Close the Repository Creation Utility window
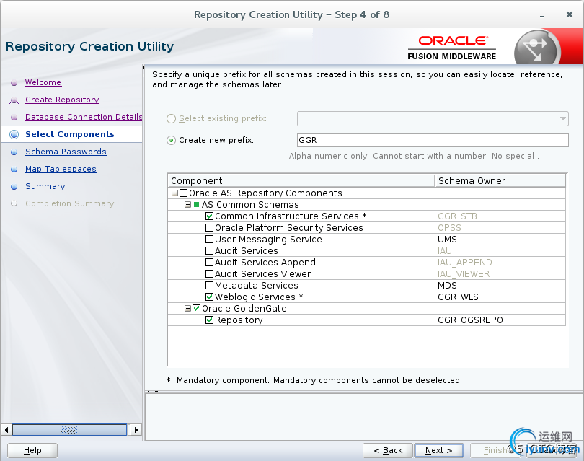The image size is (584, 461). click(570, 14)
